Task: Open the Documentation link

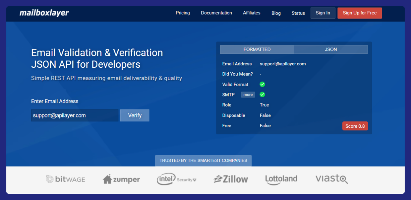Action: [x=216, y=13]
